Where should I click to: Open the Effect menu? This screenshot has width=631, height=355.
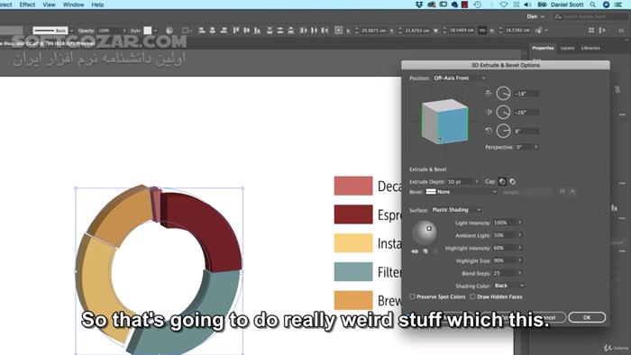tap(27, 5)
